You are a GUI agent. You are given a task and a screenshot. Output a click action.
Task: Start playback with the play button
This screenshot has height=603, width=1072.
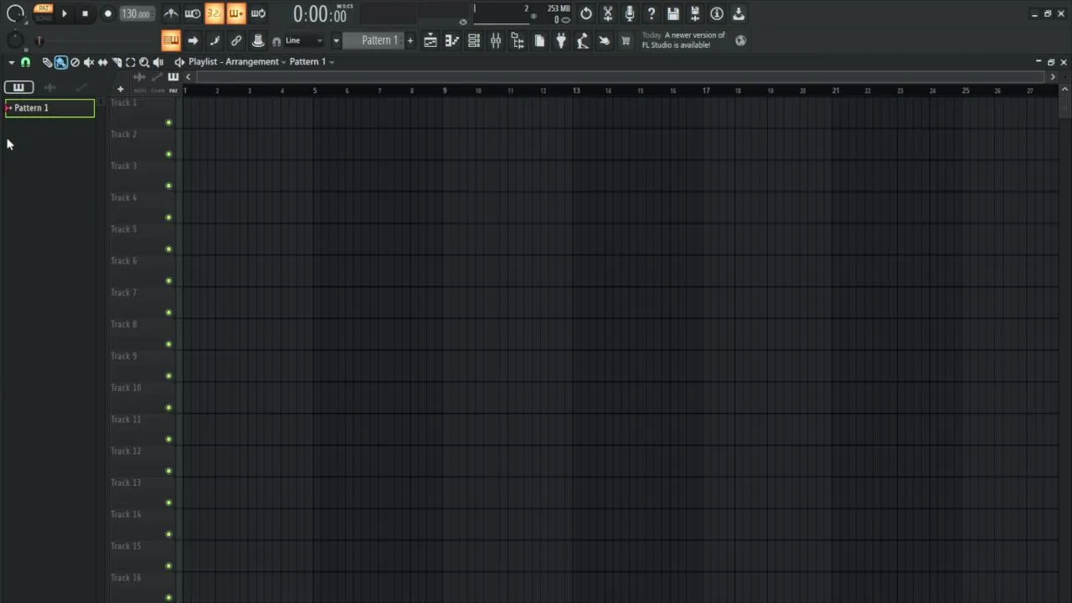tap(64, 13)
